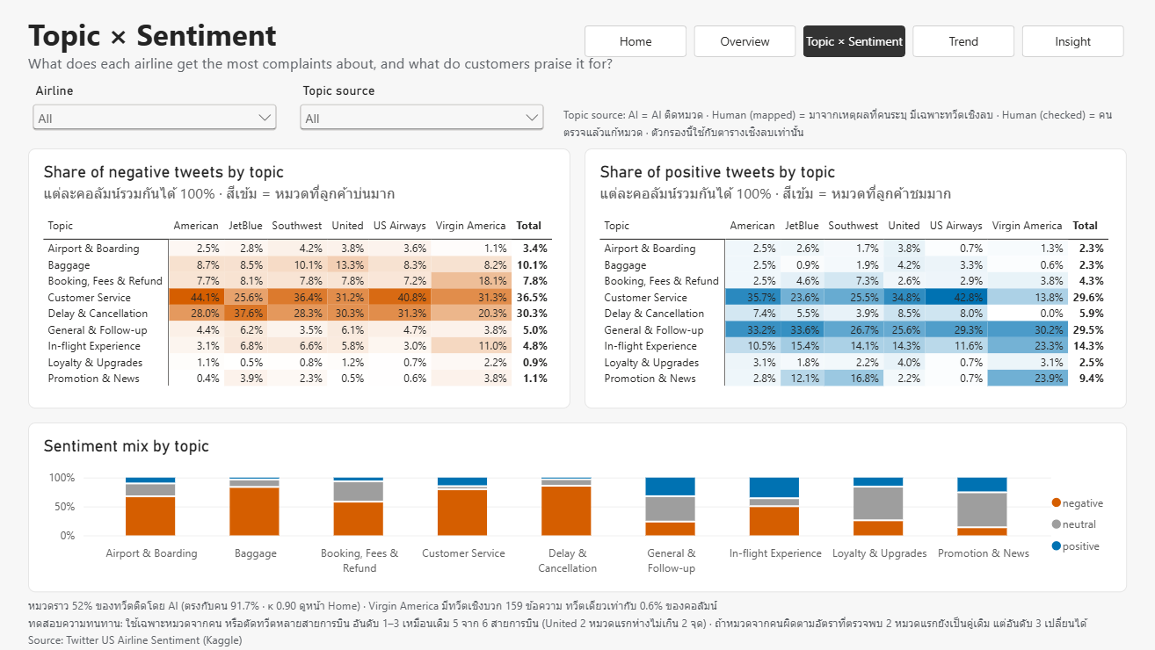Select the blue segment of the In-flight Experience bar

tap(774, 488)
